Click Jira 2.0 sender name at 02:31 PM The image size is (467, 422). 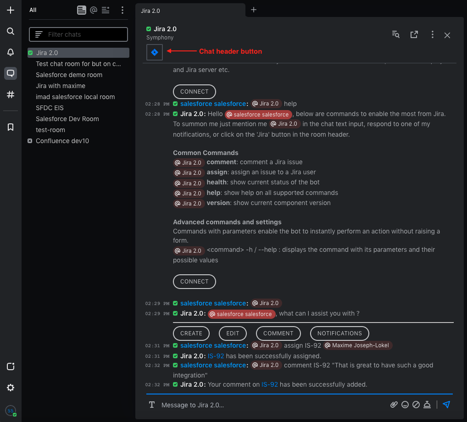pyautogui.click(x=191, y=356)
